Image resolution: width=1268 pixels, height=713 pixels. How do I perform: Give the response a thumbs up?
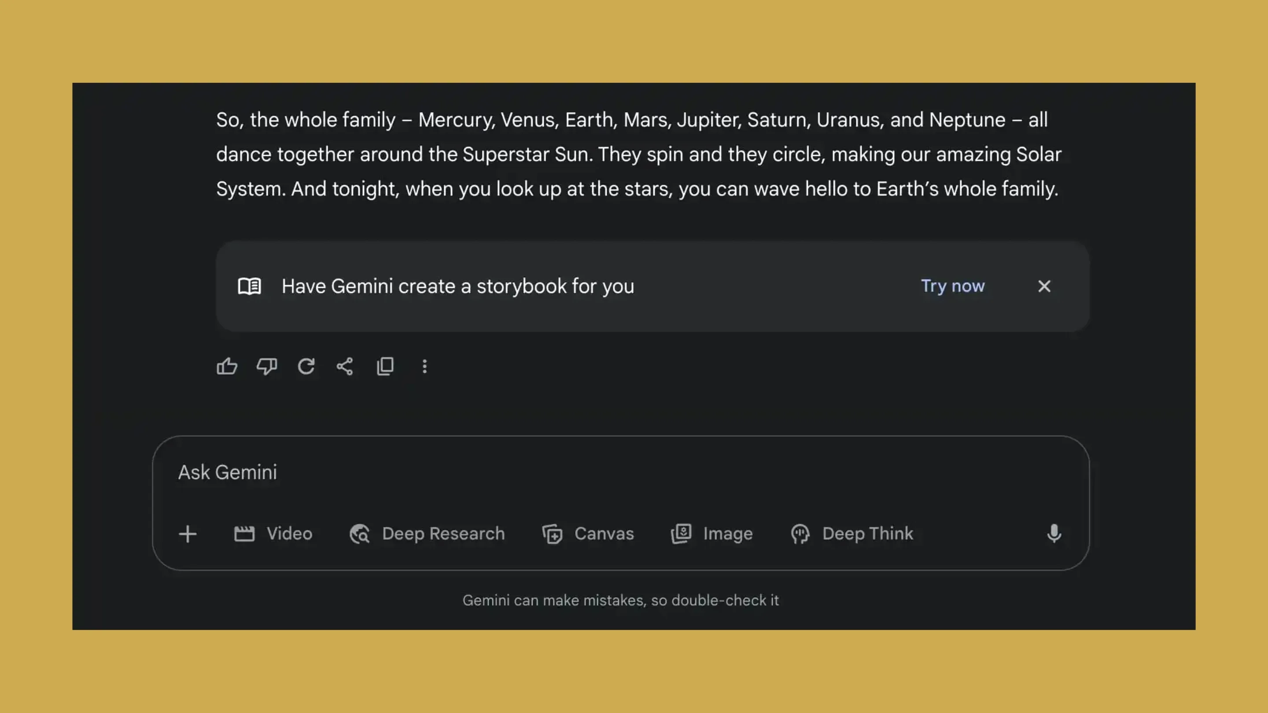[226, 366]
